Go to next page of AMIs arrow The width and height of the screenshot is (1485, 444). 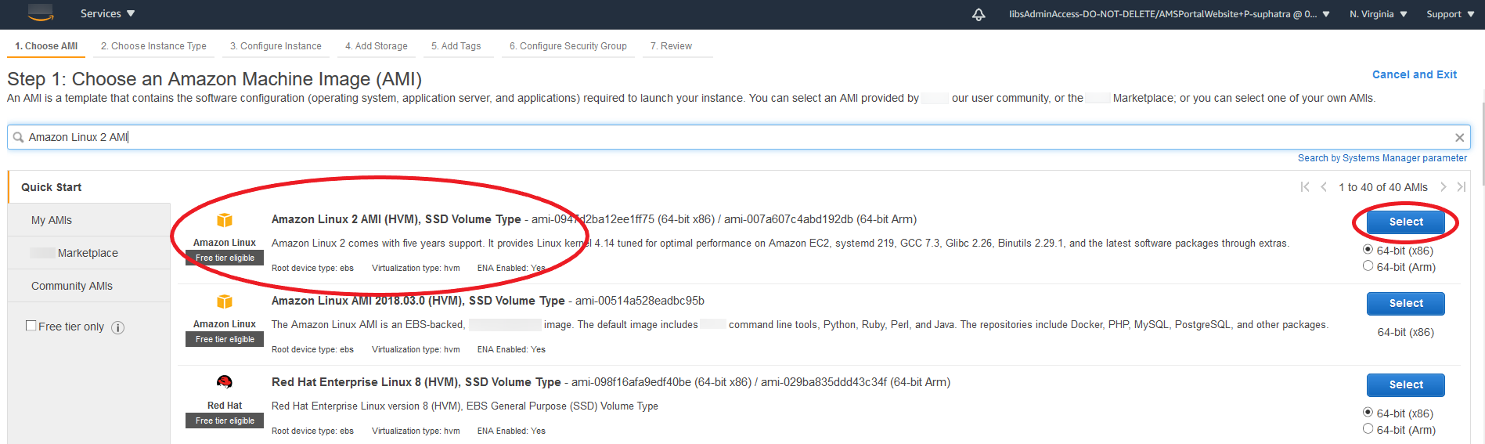1444,187
